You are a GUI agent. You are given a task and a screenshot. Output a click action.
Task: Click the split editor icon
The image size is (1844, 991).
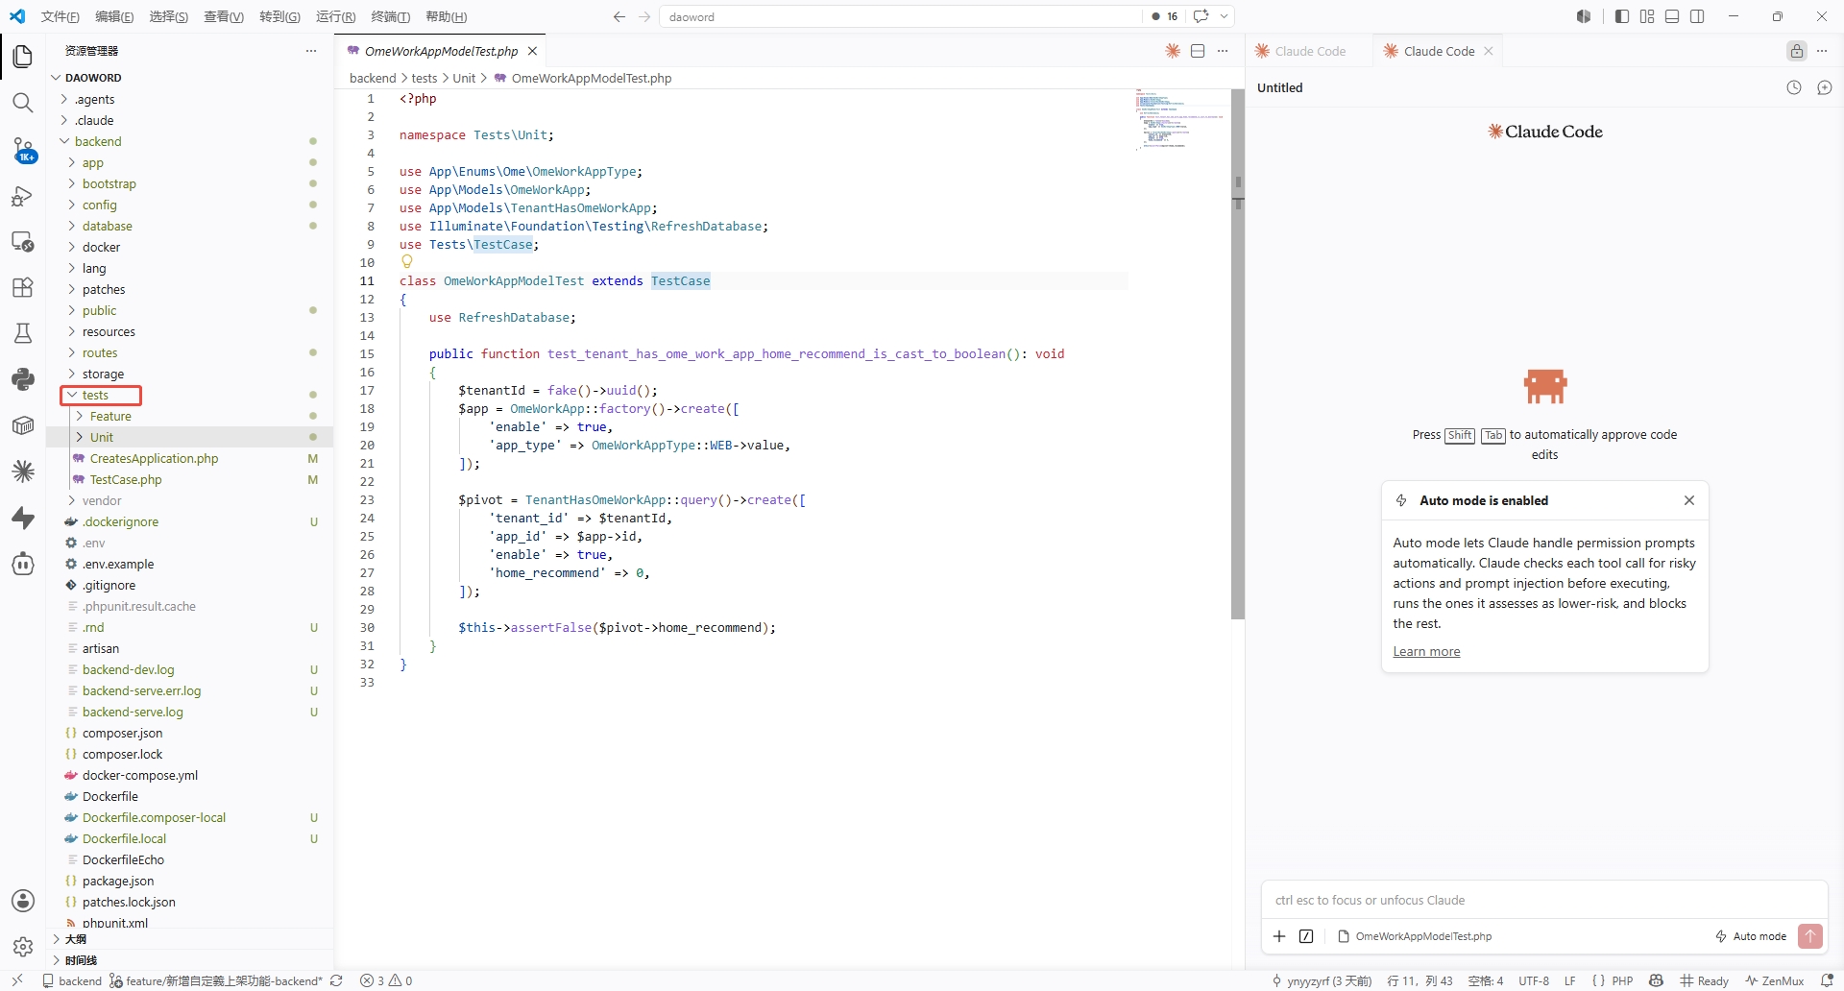(1198, 51)
